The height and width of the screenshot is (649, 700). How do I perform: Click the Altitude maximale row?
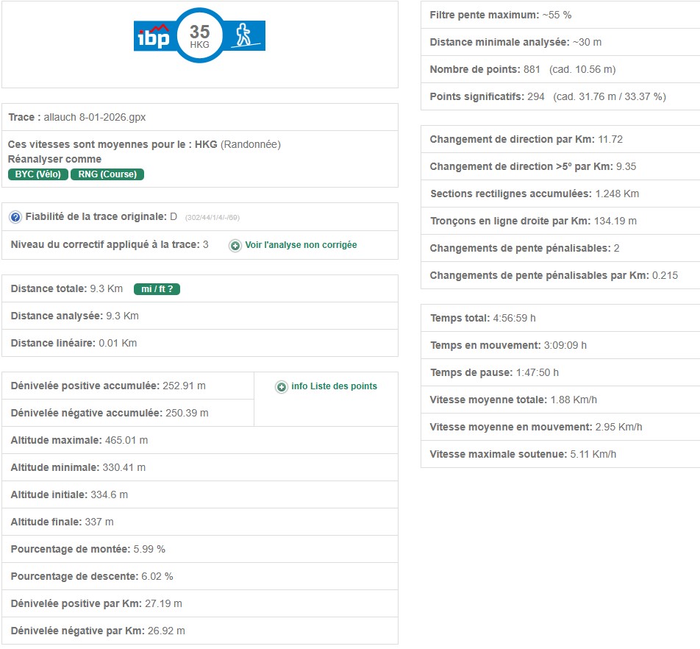199,440
